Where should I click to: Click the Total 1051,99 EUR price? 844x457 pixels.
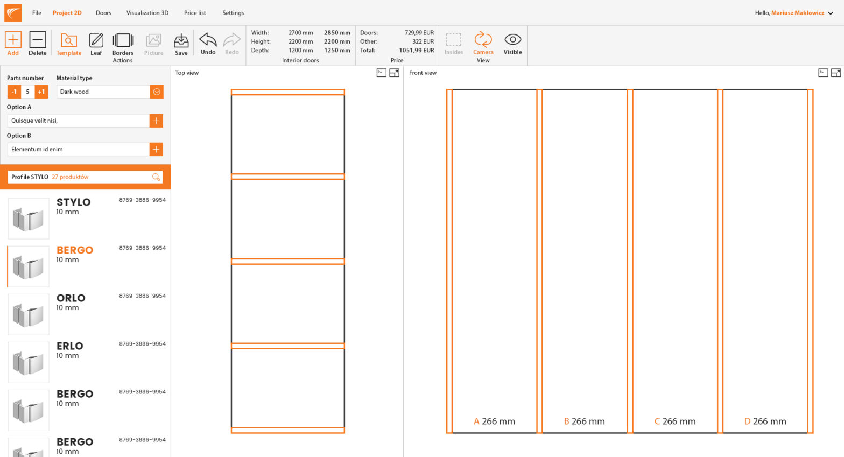[416, 50]
